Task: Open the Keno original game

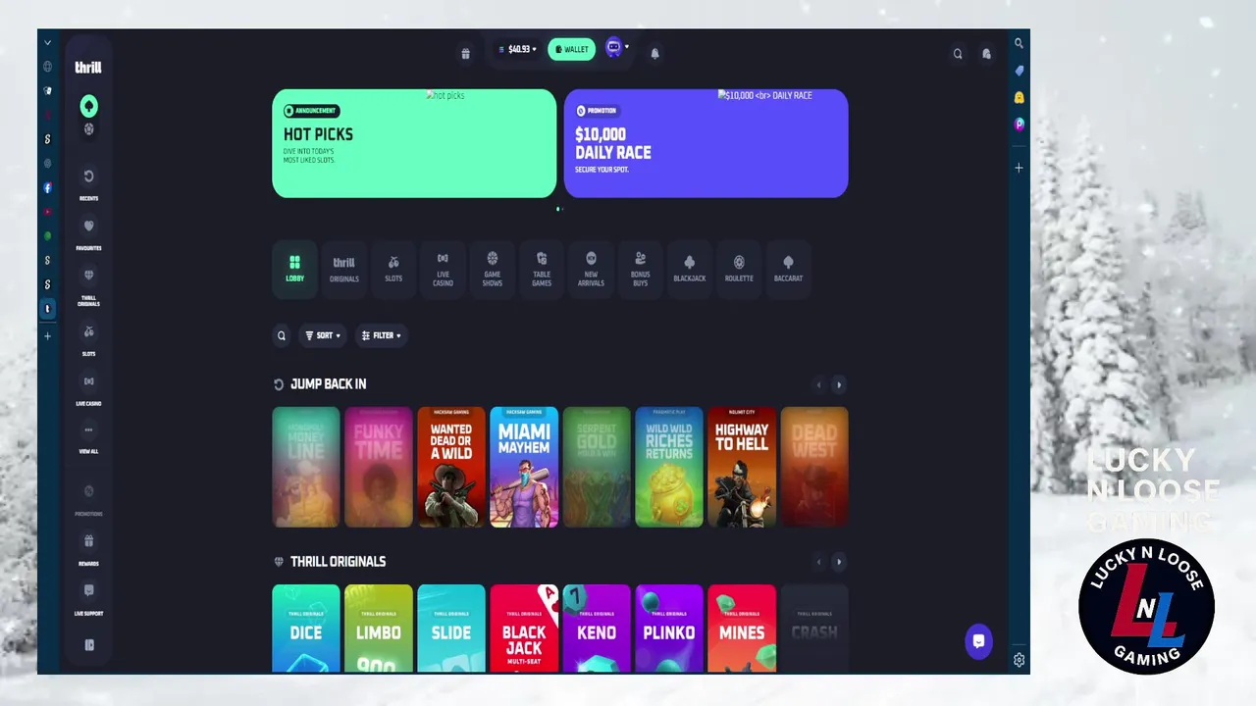Action: (x=597, y=629)
